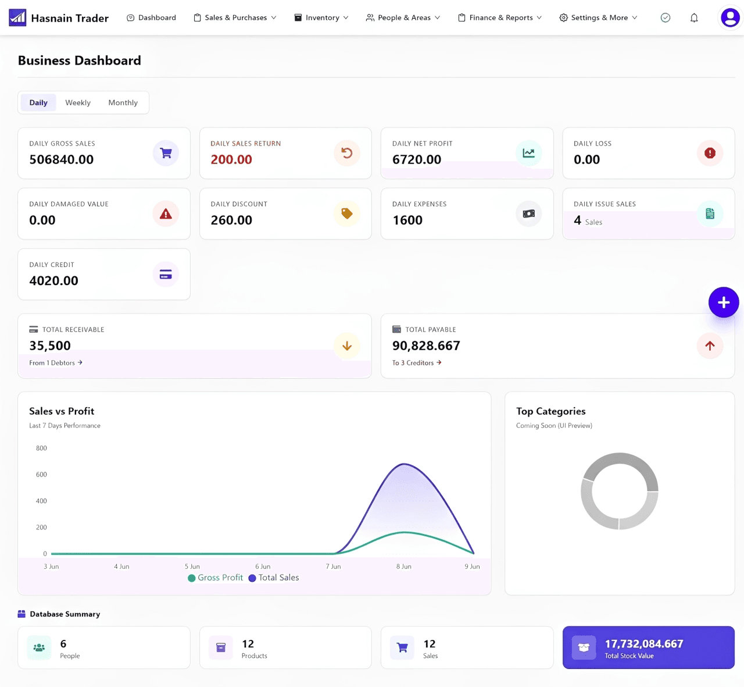
Task: Click the Database Summary heading icon
Action: pyautogui.click(x=22, y=614)
